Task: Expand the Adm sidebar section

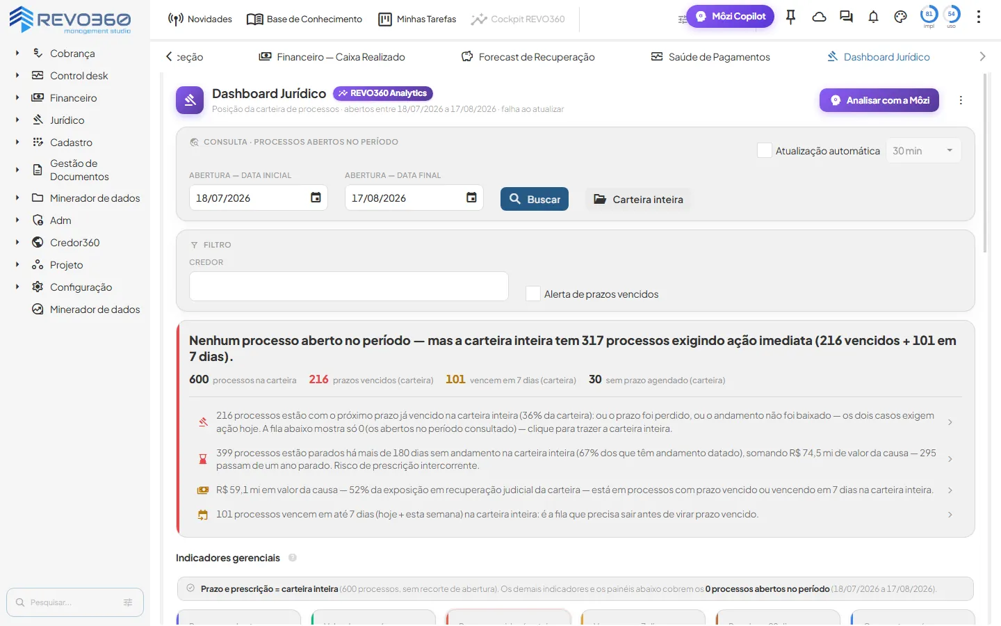Action: click(17, 220)
